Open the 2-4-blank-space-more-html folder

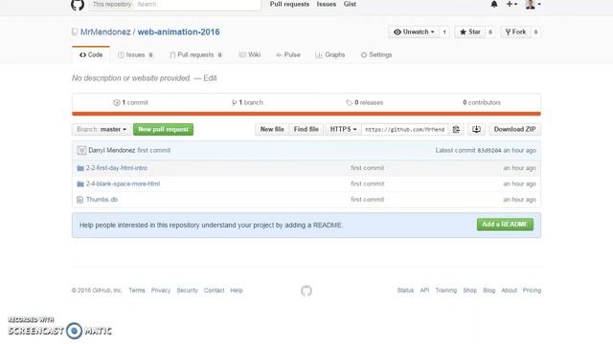pyautogui.click(x=123, y=183)
